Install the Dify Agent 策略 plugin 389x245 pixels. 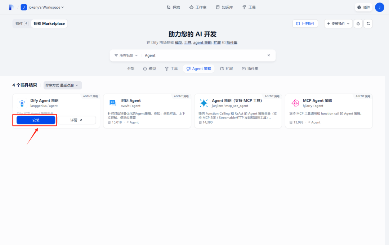(36, 120)
